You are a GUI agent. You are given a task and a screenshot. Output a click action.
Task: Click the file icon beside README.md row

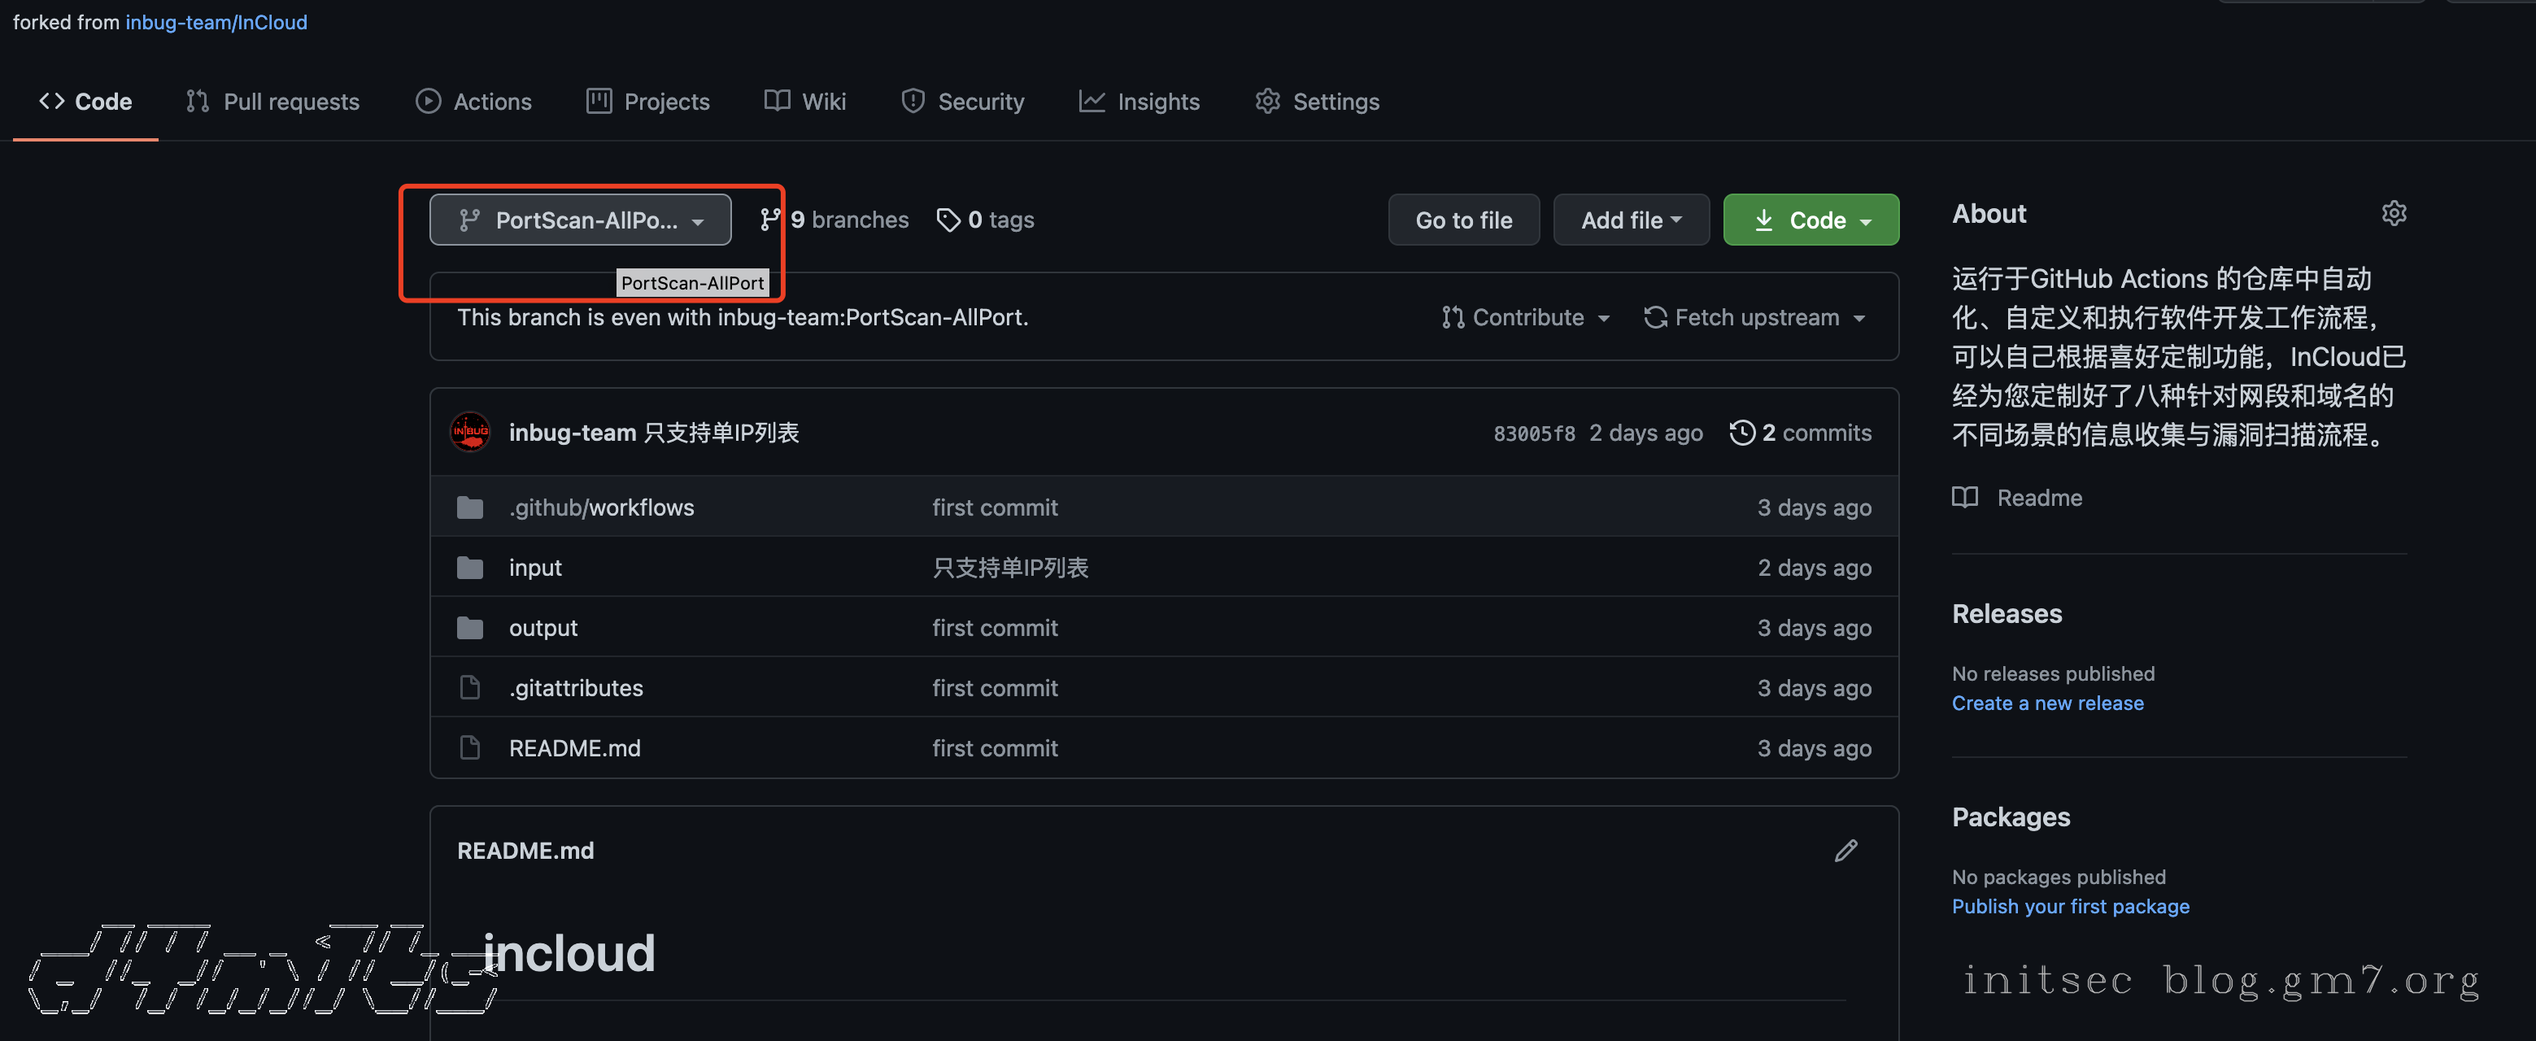471,747
